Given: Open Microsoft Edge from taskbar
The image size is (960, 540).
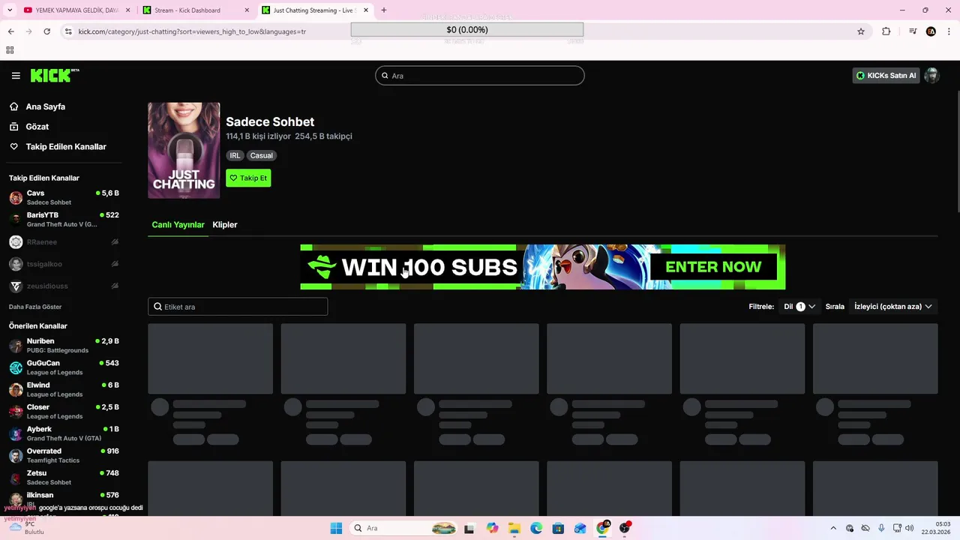Looking at the screenshot, I should tap(536, 528).
